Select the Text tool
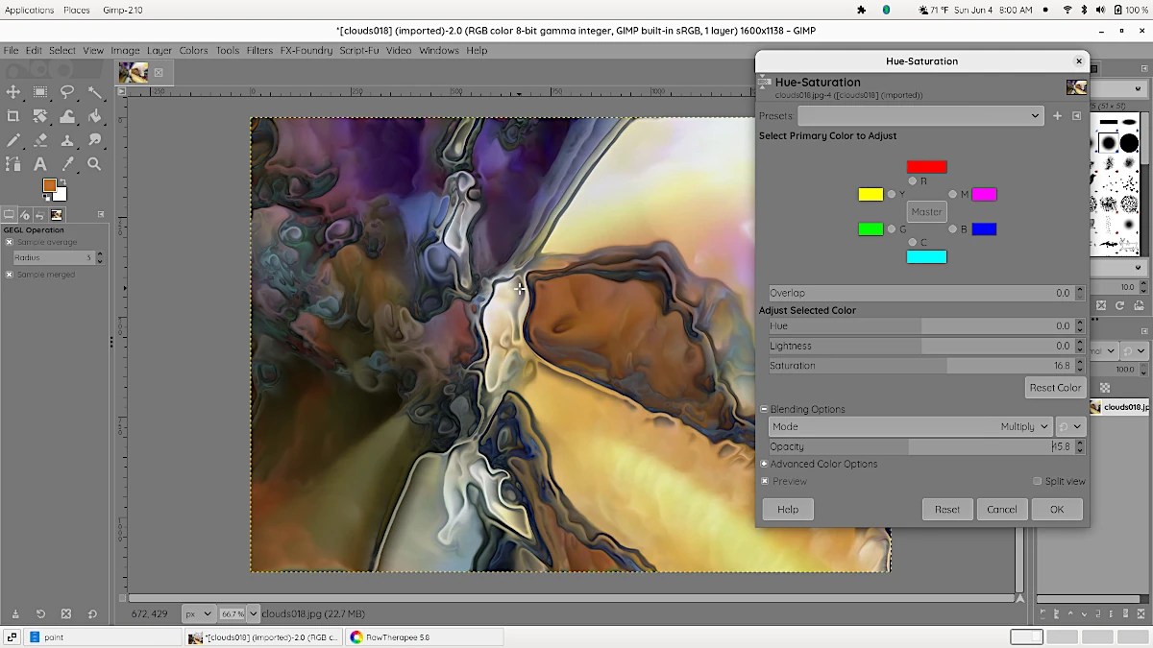The width and height of the screenshot is (1153, 648). point(39,164)
